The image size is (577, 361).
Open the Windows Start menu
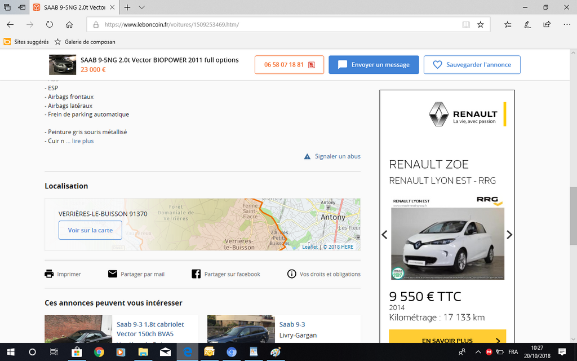point(10,352)
